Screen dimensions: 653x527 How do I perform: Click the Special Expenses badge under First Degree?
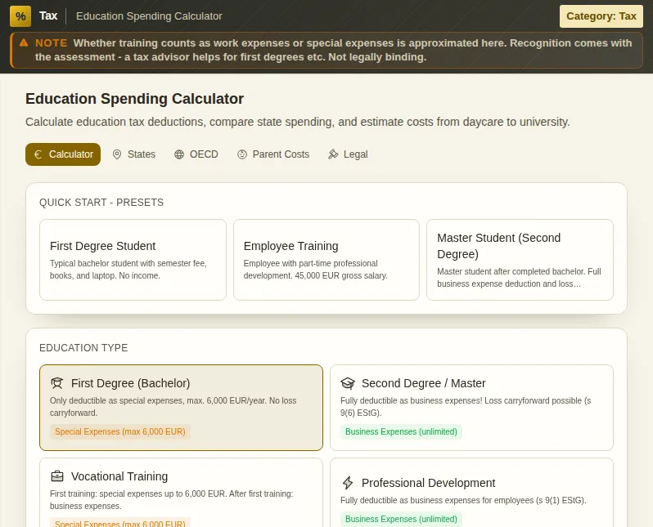tap(120, 431)
